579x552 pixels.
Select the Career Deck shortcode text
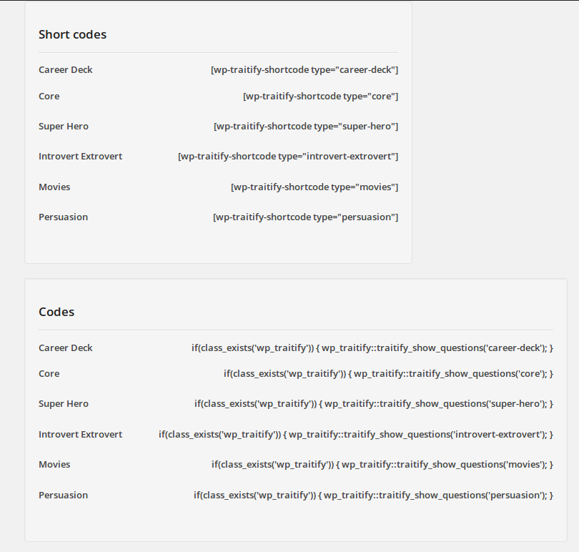(x=305, y=70)
